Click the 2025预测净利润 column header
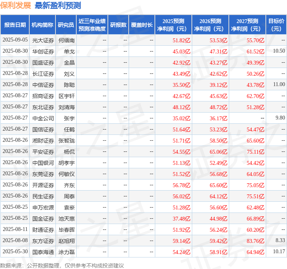 click(x=173, y=25)
